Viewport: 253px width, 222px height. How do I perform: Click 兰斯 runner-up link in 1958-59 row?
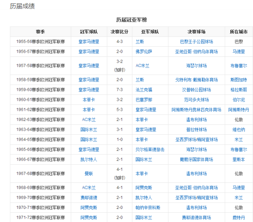click(x=140, y=80)
